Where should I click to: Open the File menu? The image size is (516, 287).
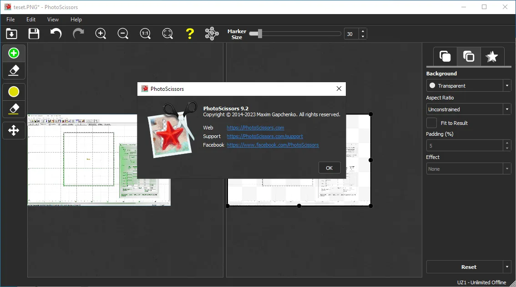click(x=10, y=20)
